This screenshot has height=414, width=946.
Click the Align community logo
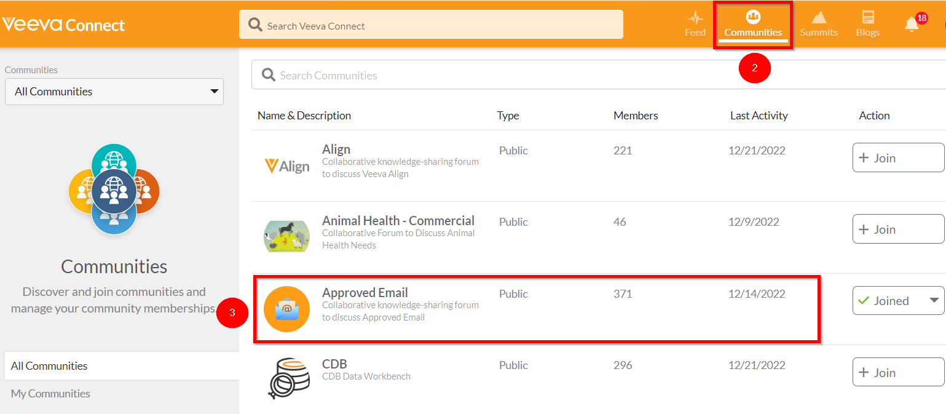pos(286,165)
